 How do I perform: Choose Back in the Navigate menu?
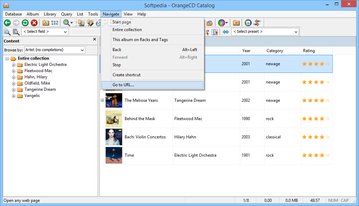(x=152, y=49)
